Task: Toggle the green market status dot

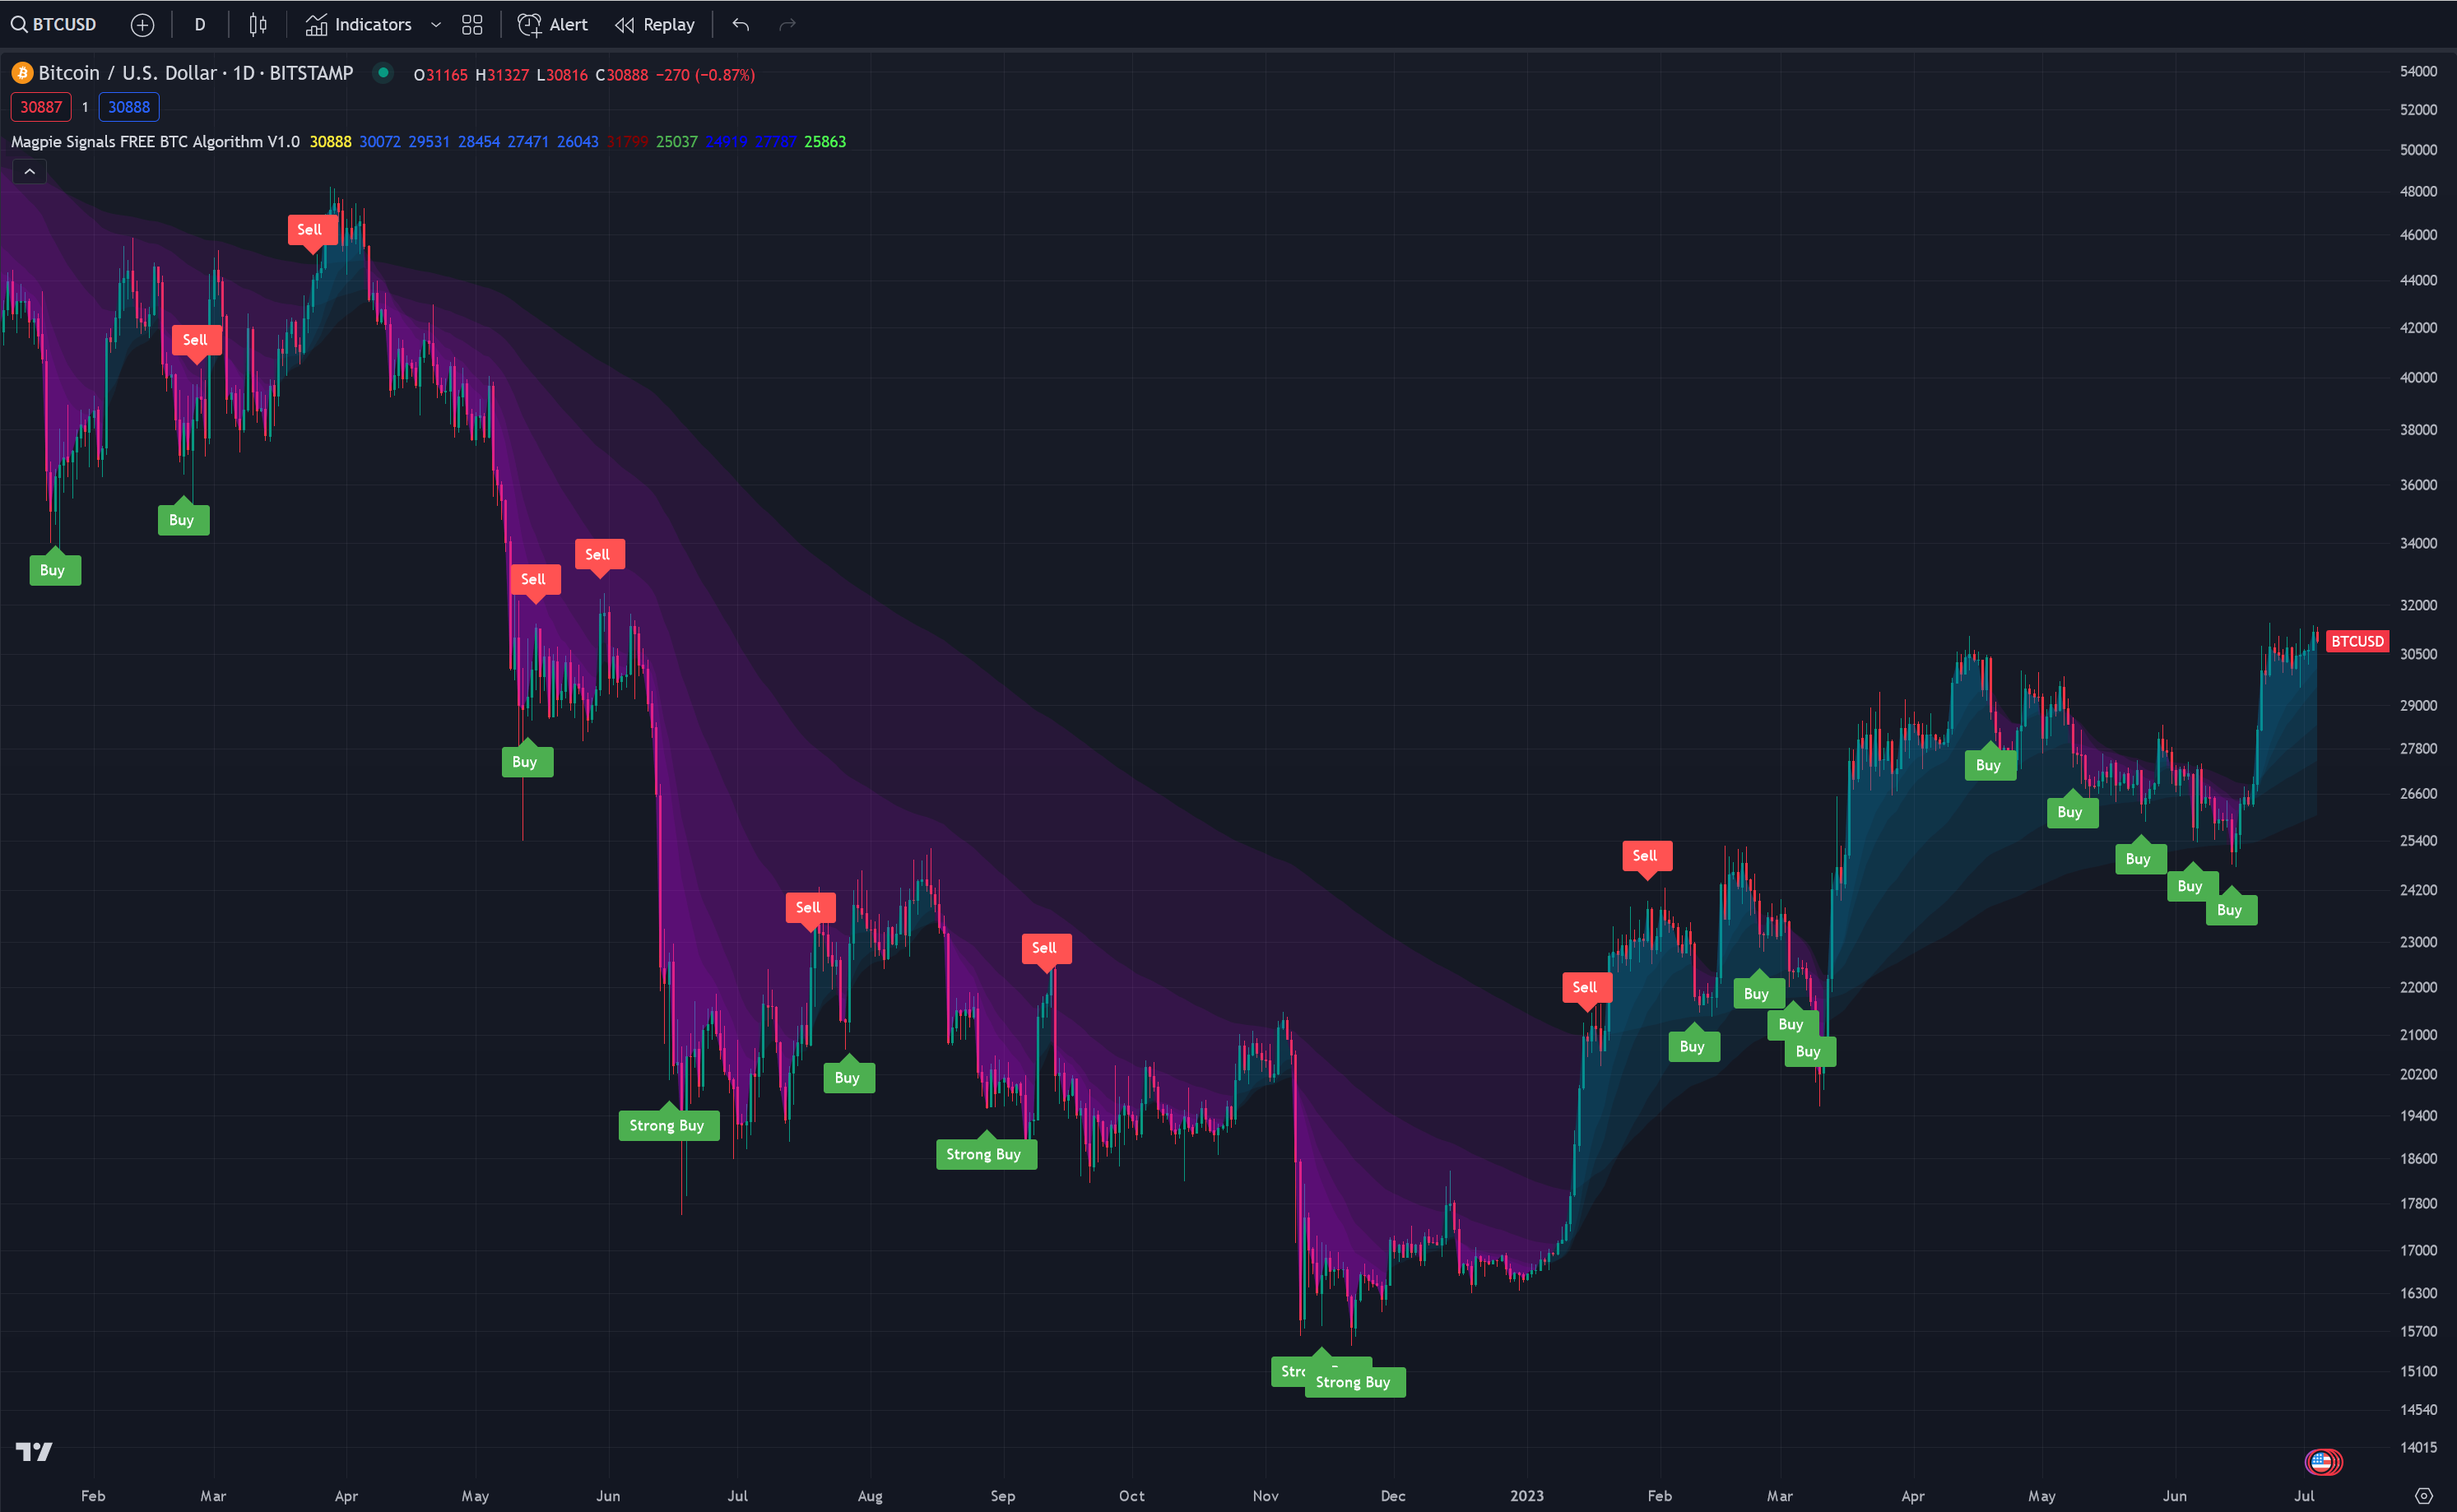Action: 383,73
